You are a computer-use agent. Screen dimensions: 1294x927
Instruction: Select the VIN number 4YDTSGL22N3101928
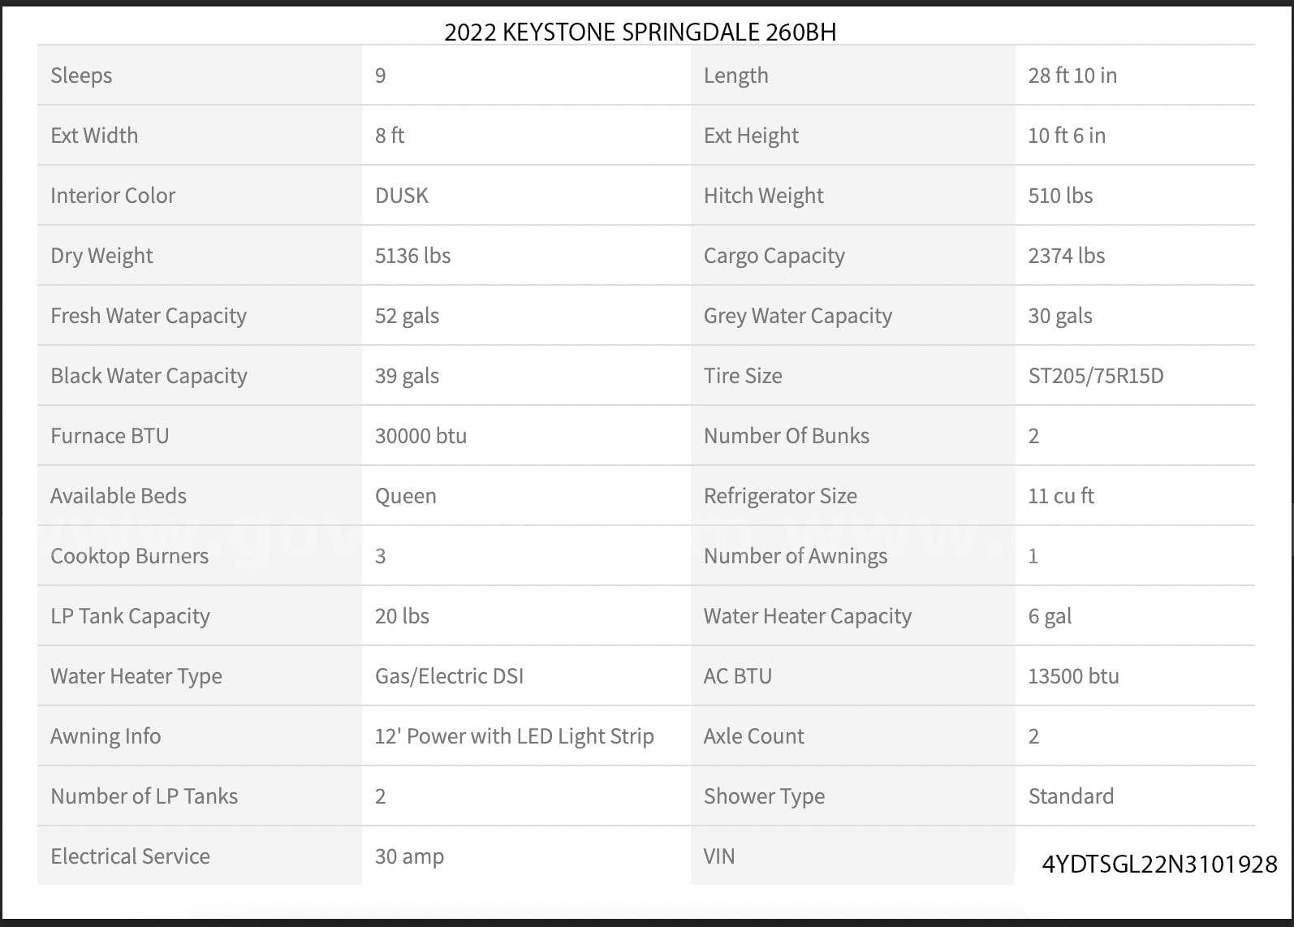point(1159,864)
